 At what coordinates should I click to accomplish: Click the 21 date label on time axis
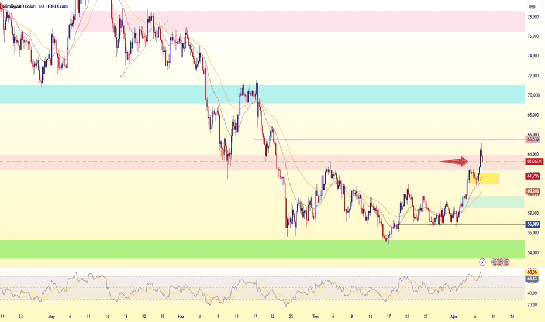2,316
